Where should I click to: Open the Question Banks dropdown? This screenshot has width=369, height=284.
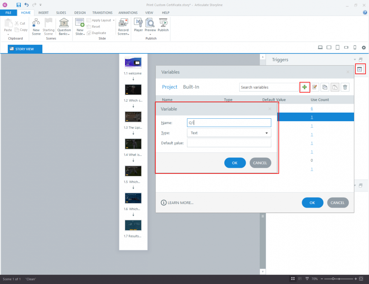point(64,27)
